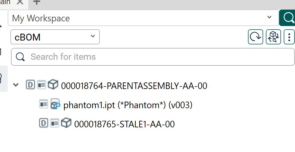Click the properties card icon beside phantom1.ipt

[x=44, y=104]
